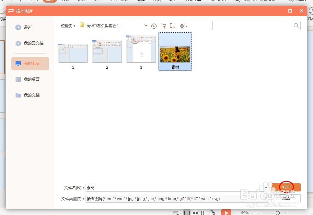Select 最近 in the left sidebar
This screenshot has height=215, width=313.
tap(28, 27)
